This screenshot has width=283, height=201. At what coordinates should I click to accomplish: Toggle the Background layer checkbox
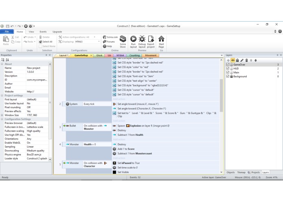click(228, 76)
